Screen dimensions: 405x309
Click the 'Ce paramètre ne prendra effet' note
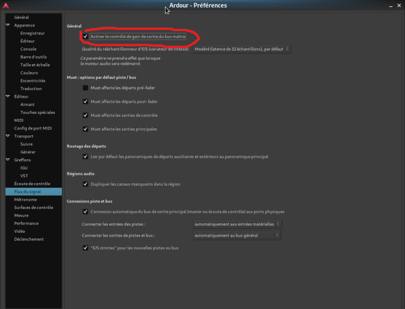point(120,61)
